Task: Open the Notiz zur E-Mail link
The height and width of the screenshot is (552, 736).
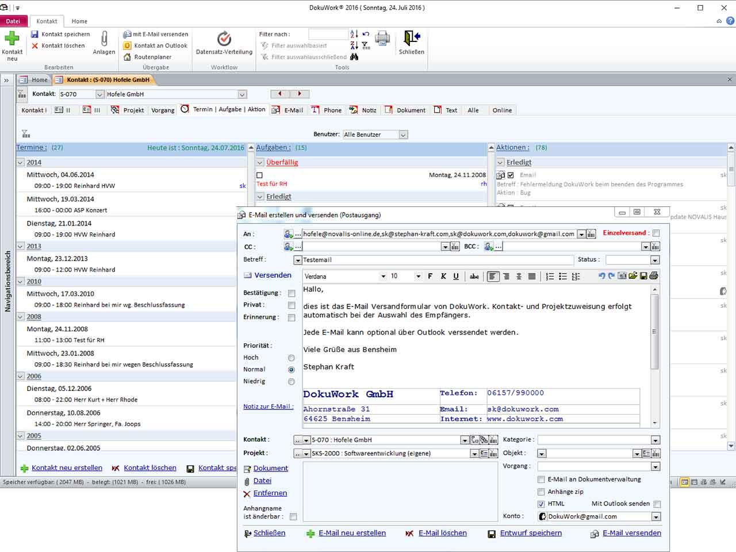Action: tap(268, 407)
